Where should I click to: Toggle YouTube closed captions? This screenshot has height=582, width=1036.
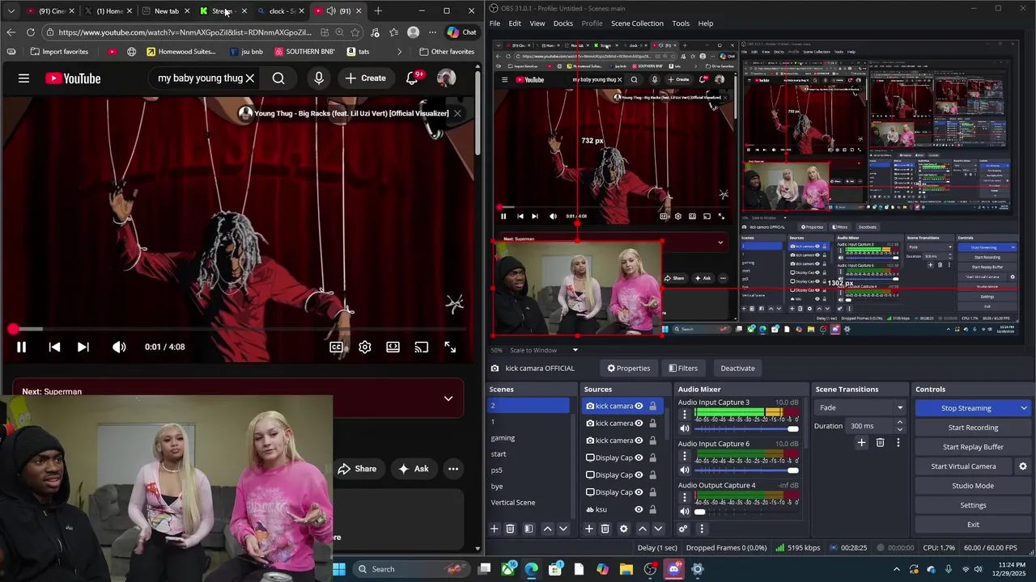pyautogui.click(x=336, y=347)
